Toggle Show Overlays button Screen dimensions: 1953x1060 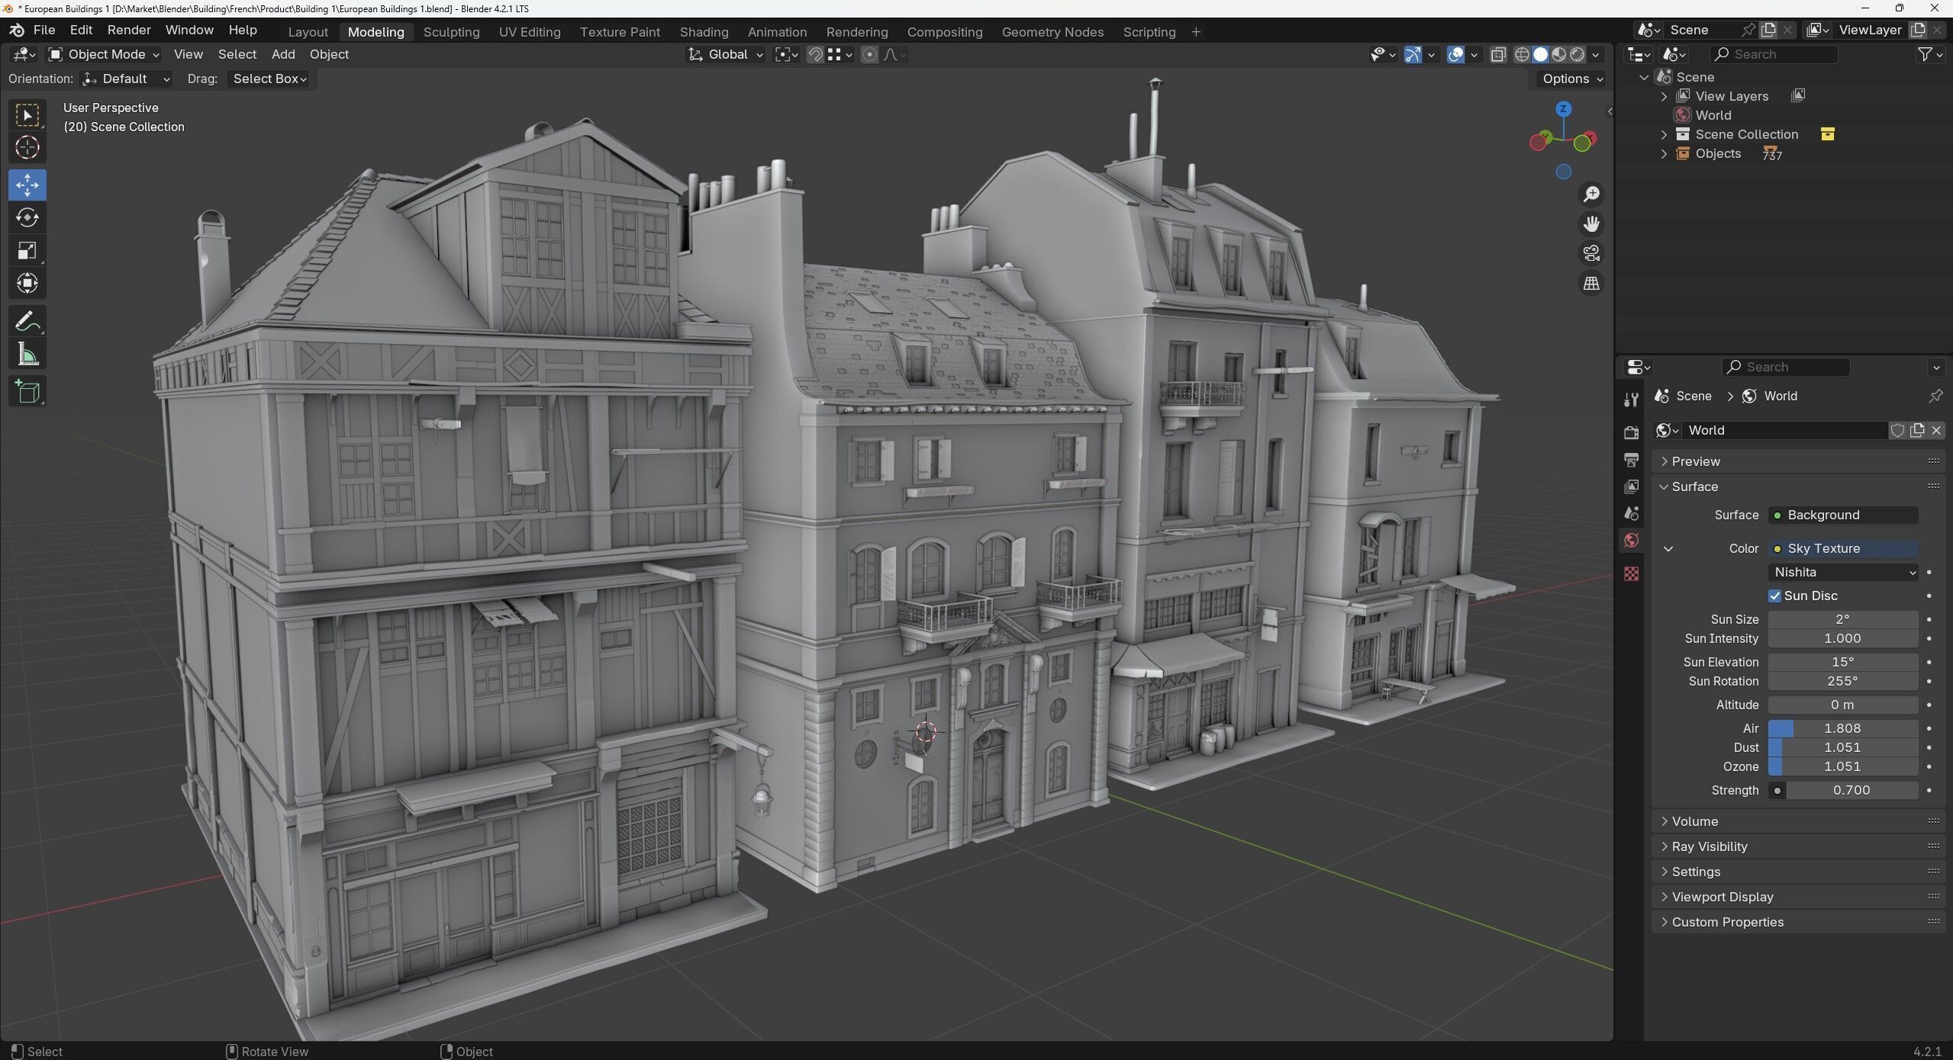[1455, 54]
